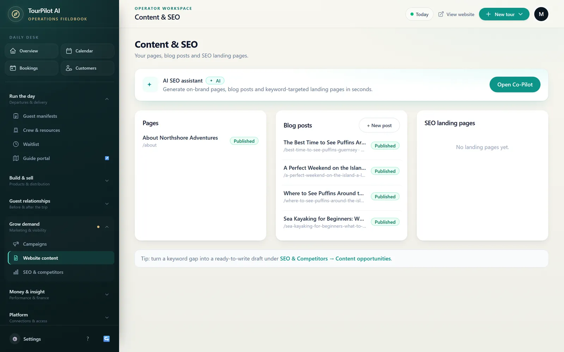This screenshot has height=352, width=564.
Task: Click the Guide portal external-link badge
Action: point(107,158)
